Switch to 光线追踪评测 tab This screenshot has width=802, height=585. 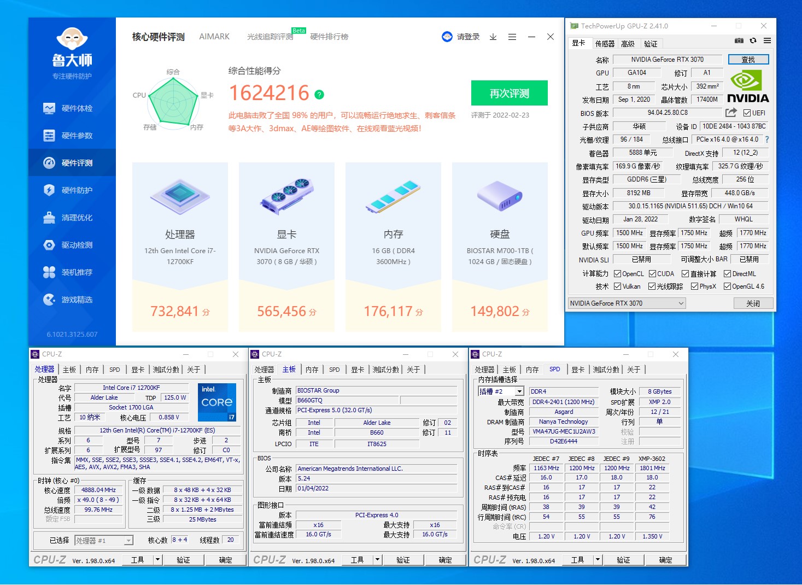click(x=270, y=37)
